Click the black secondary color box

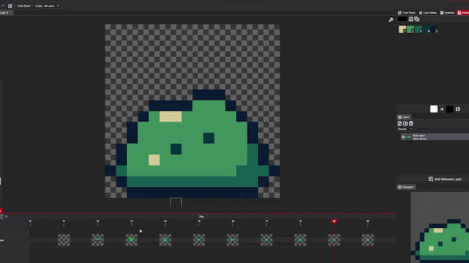449,109
